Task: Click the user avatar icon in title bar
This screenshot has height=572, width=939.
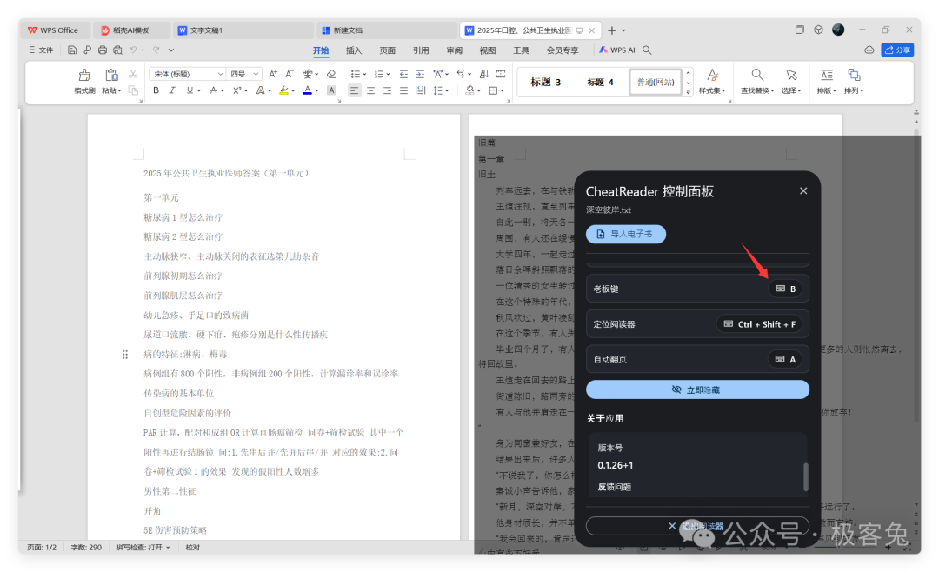Action: [x=838, y=30]
